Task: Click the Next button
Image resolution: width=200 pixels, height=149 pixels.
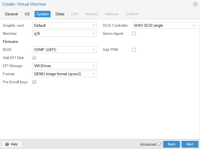Action: [x=190, y=144]
